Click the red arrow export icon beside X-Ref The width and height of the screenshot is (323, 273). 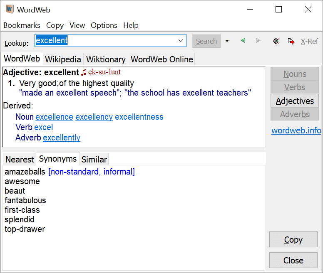click(x=291, y=41)
